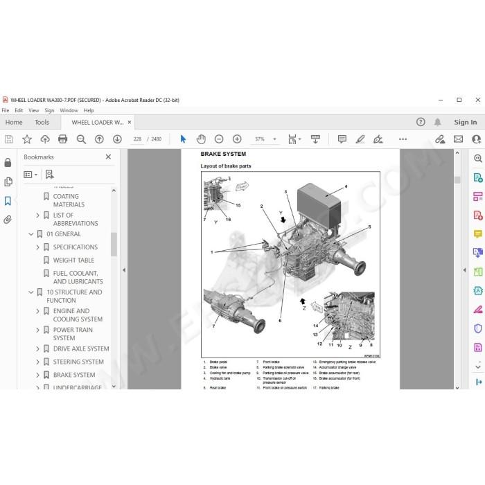Click the Save file icon in toolbar
The width and height of the screenshot is (485, 485).
coord(9,139)
